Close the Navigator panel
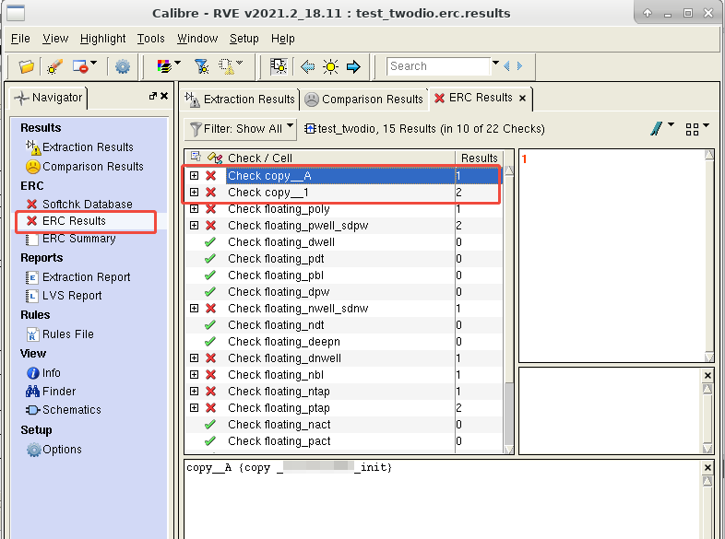 [x=164, y=96]
